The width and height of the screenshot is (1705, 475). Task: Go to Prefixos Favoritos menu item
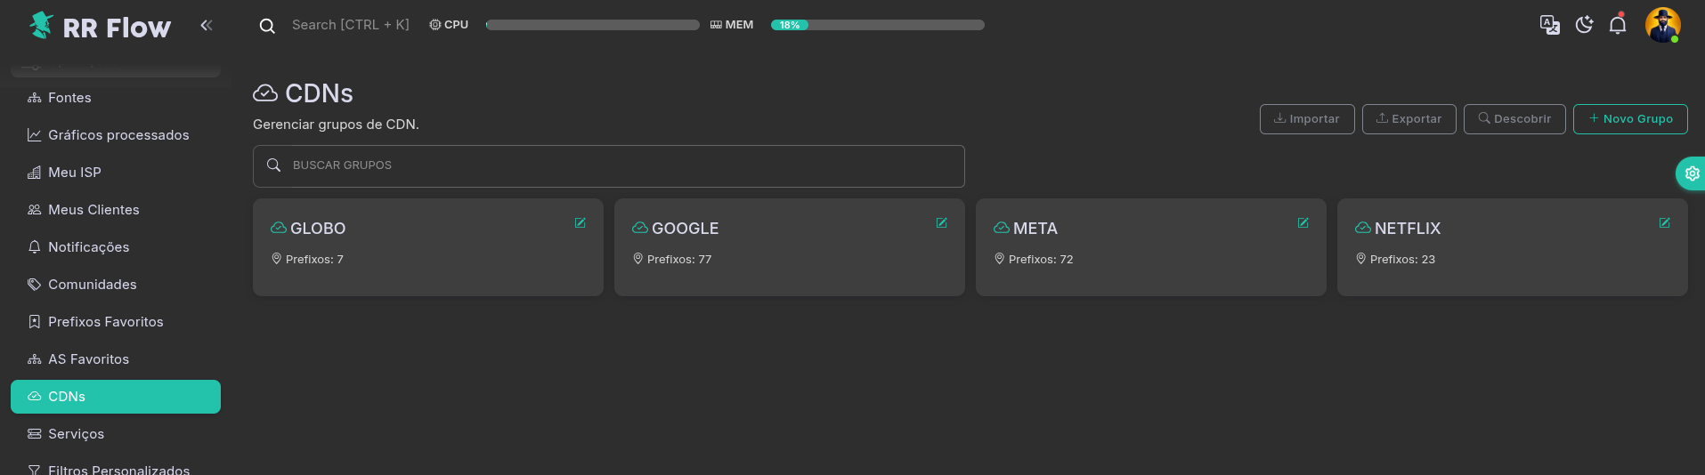pos(105,322)
